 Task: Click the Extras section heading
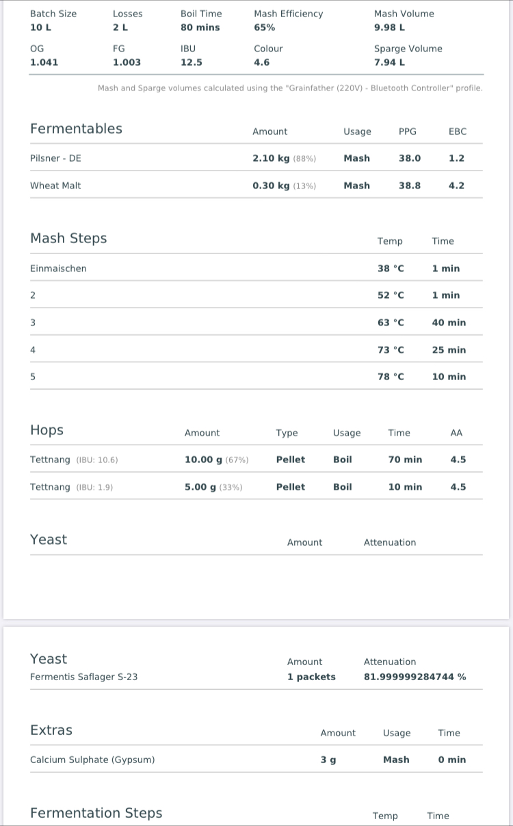point(51,730)
